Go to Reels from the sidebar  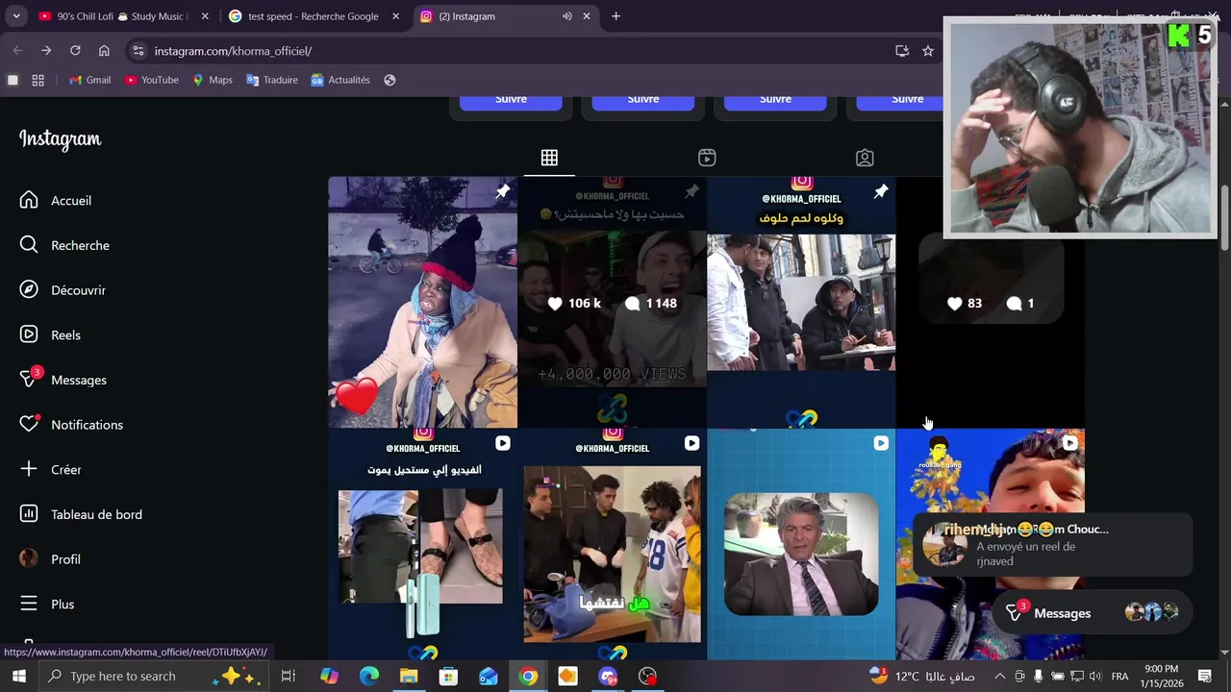coord(52,334)
